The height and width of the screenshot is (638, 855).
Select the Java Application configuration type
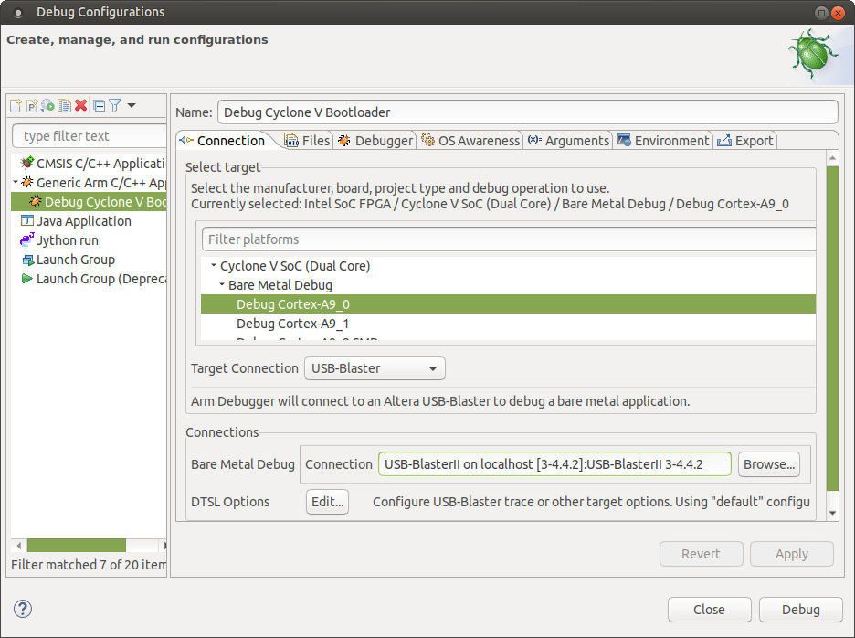pyautogui.click(x=83, y=221)
